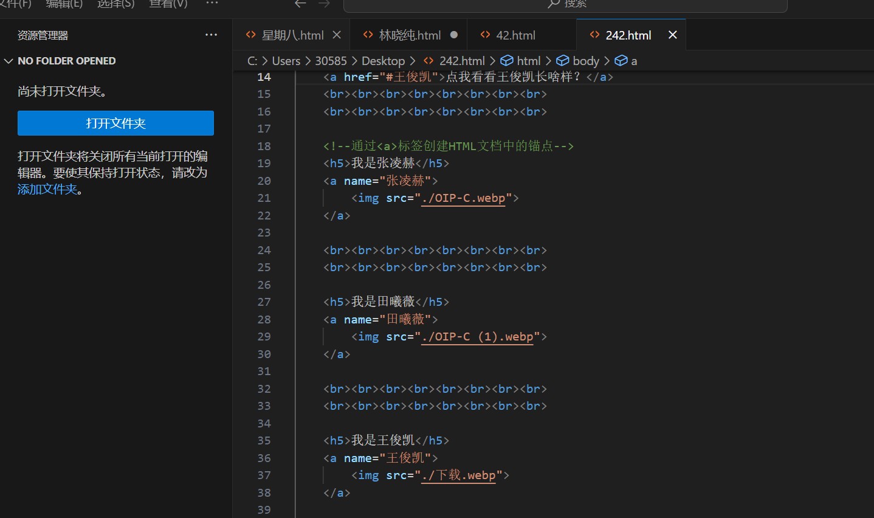Click breadcrumb a element symbol

(626, 61)
